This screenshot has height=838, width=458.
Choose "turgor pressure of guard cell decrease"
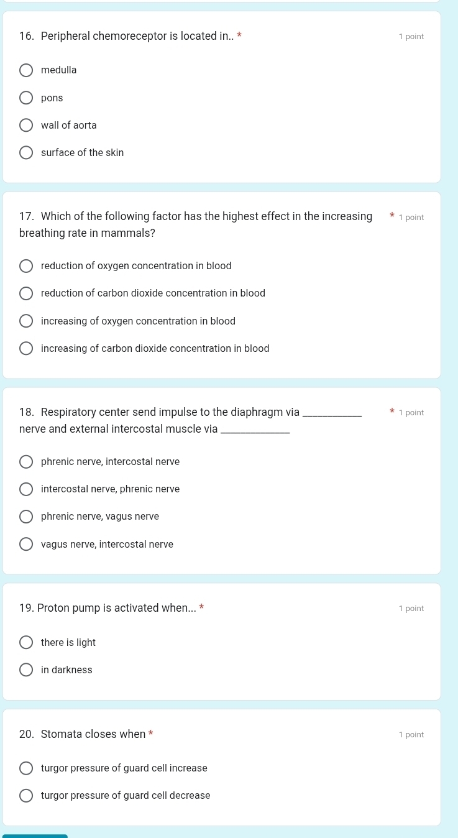(26, 795)
